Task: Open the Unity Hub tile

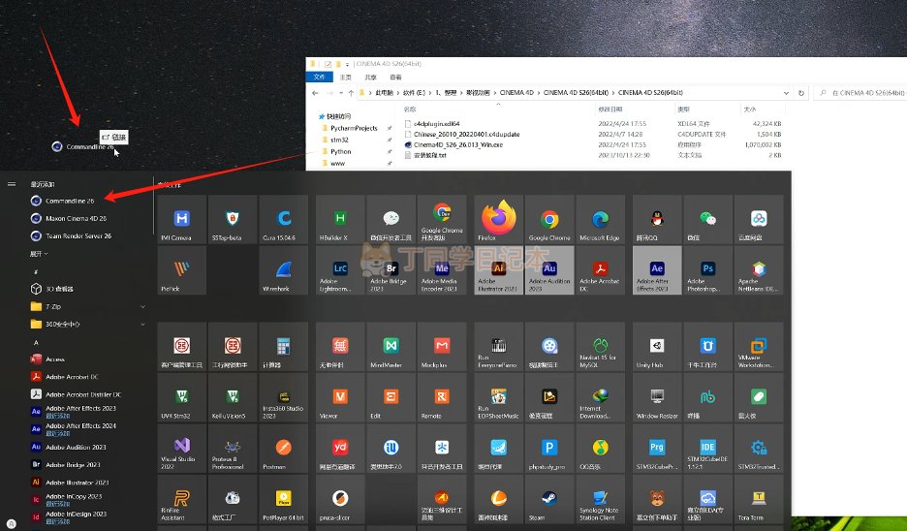Action: (656, 349)
